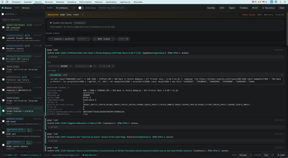Open the Digest view button
The height and width of the screenshot is (158, 288).
point(232,8)
